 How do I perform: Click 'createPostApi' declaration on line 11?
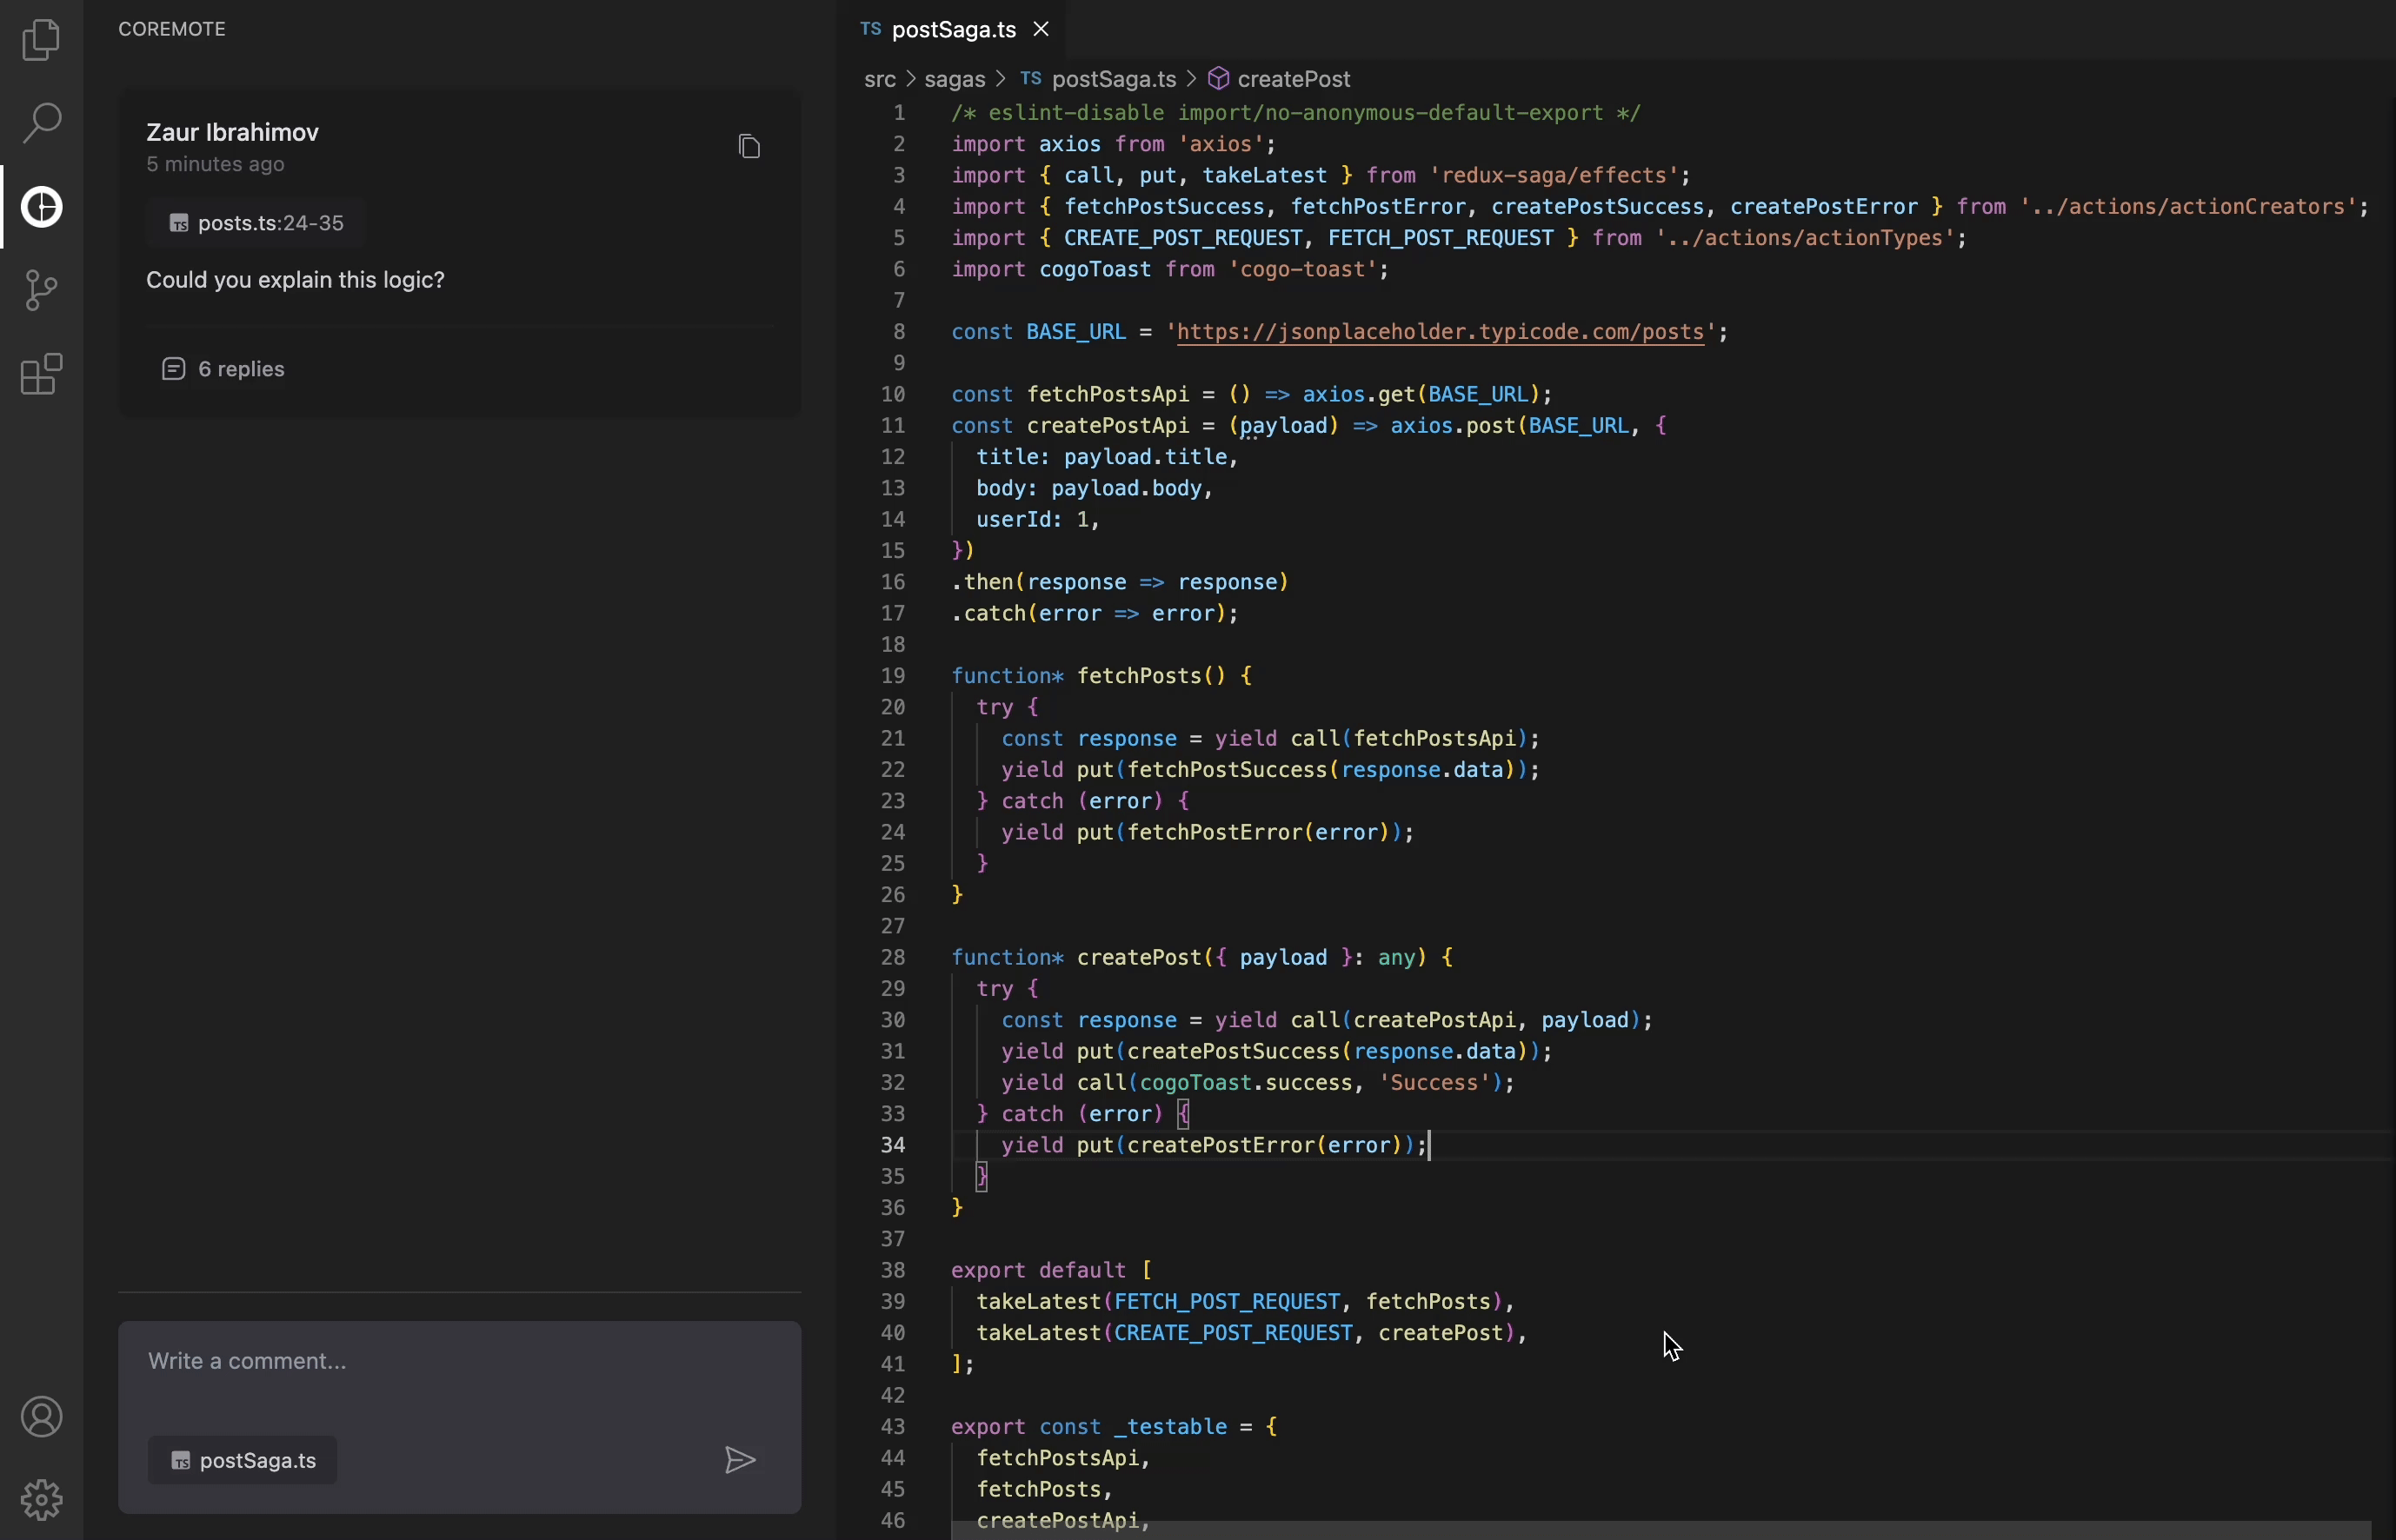pyautogui.click(x=1108, y=426)
